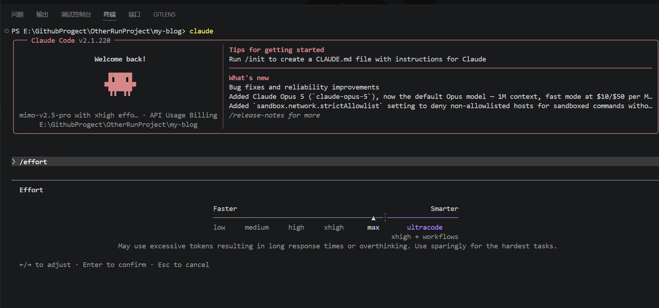Click the Esc to cancel hint
The height and width of the screenshot is (308, 659).
[x=183, y=265]
